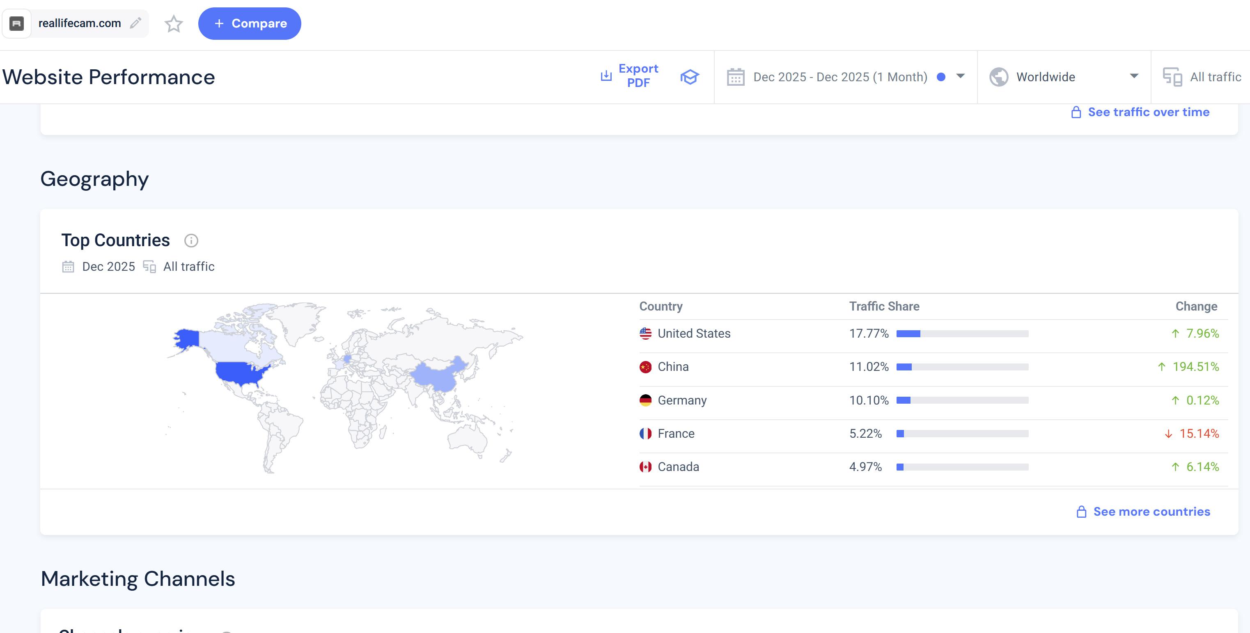The height and width of the screenshot is (633, 1250).
Task: Click the Compare button
Action: 250,23
